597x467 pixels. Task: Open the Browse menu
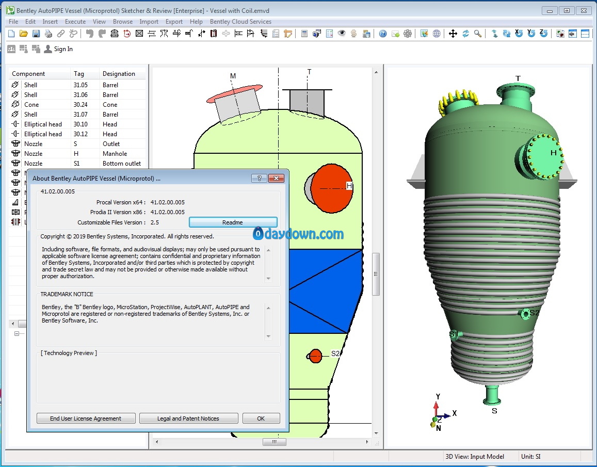[123, 22]
